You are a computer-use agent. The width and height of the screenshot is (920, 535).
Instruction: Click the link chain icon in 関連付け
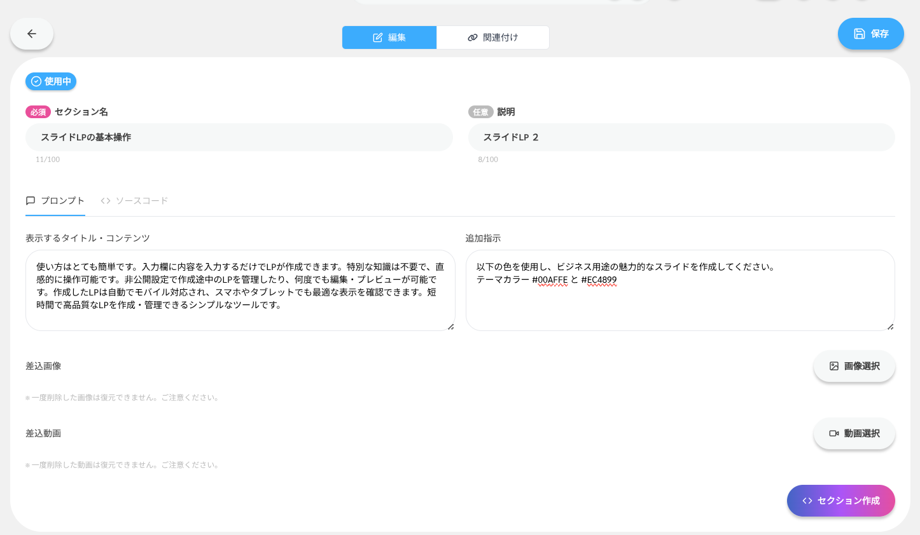(x=473, y=37)
